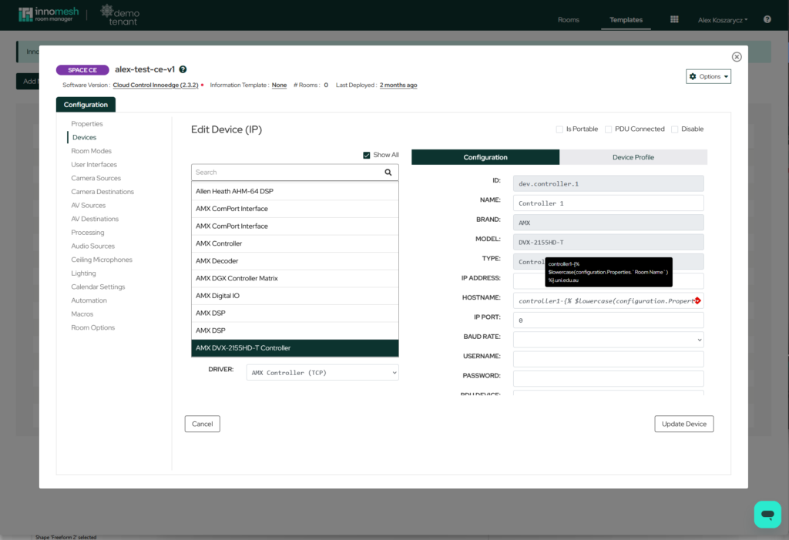Image resolution: width=789 pixels, height=540 pixels.
Task: Click the innomesh room manager logo
Action: pos(48,15)
